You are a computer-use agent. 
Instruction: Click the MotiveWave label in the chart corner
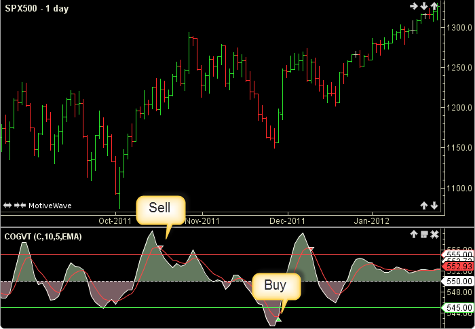[50, 206]
